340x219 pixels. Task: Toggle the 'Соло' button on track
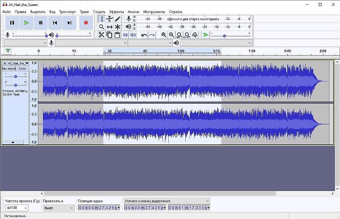[x=22, y=68]
